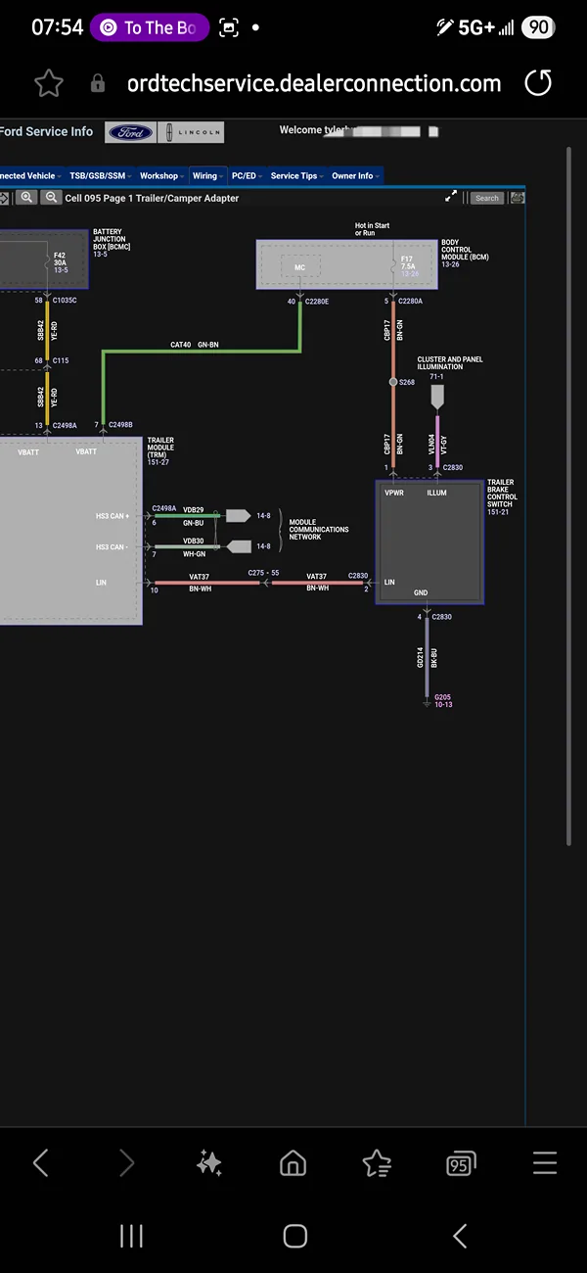This screenshot has width=587, height=1273.
Task: Click the zoom out magnifier icon
Action: (51, 198)
